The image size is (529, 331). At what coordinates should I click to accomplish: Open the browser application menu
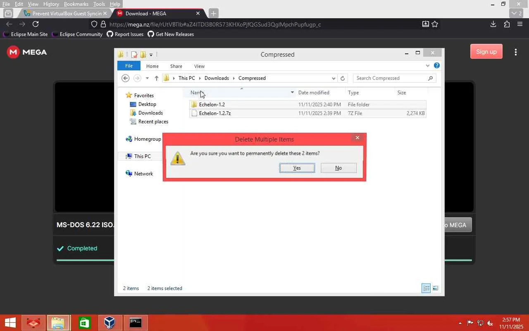pyautogui.click(x=520, y=24)
